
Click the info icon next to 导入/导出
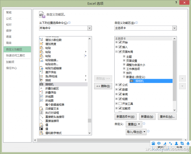pyautogui.click(x=148, y=131)
